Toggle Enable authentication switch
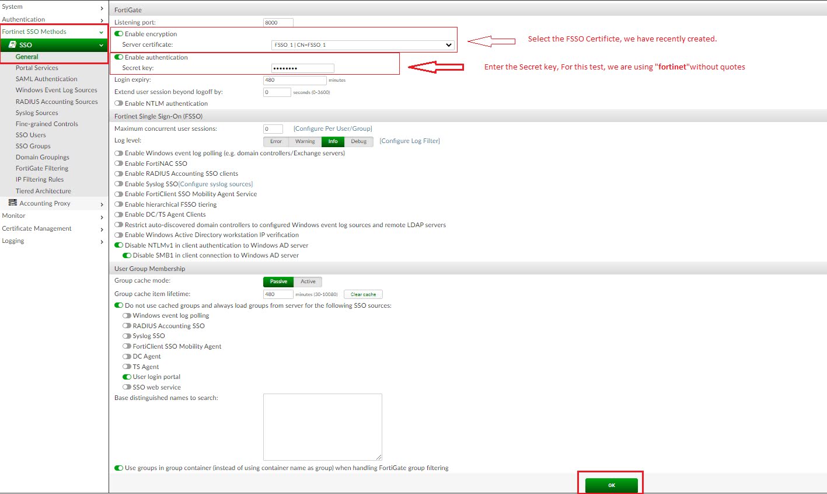Viewport: 827px width, 494px height. [x=119, y=57]
